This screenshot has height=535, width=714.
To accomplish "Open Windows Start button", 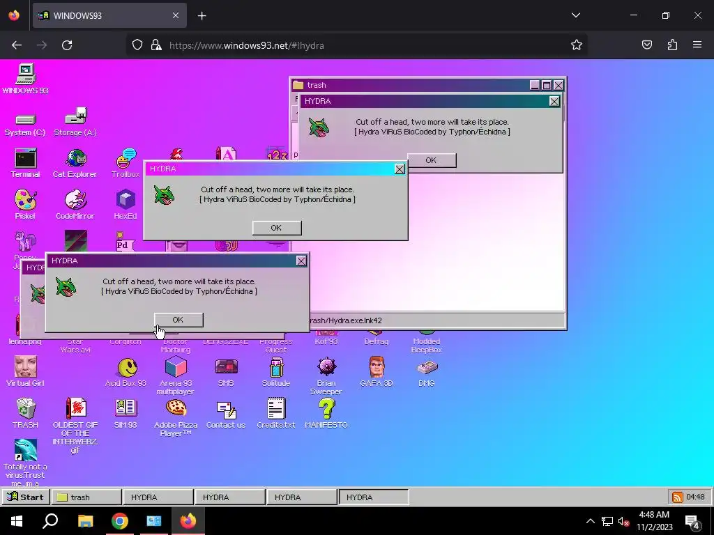I will click(17, 521).
